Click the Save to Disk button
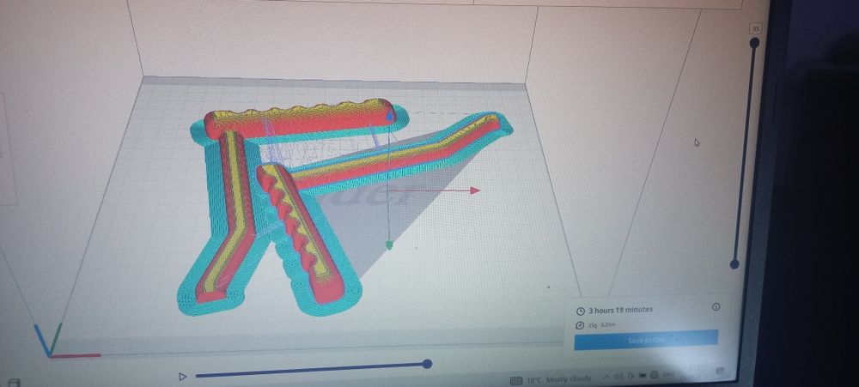The image size is (859, 387). point(646,340)
